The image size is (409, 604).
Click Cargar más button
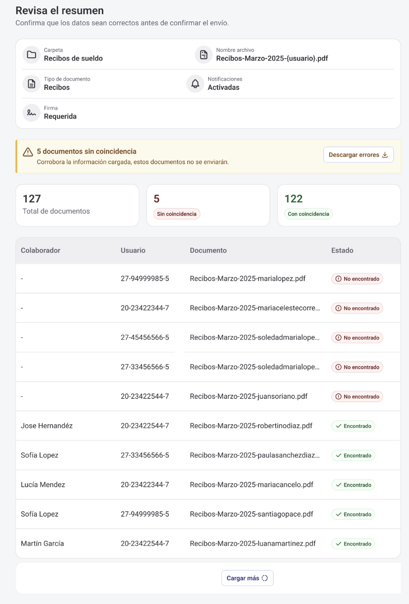248,578
